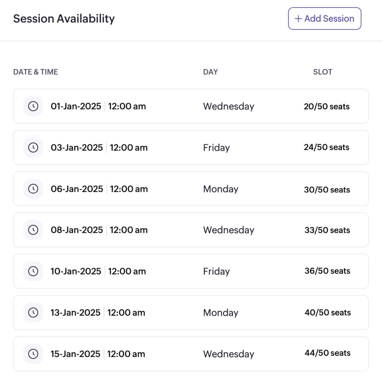This screenshot has width=383, height=385.
Task: Open the 40/50 seats session entry
Action: [x=327, y=313]
